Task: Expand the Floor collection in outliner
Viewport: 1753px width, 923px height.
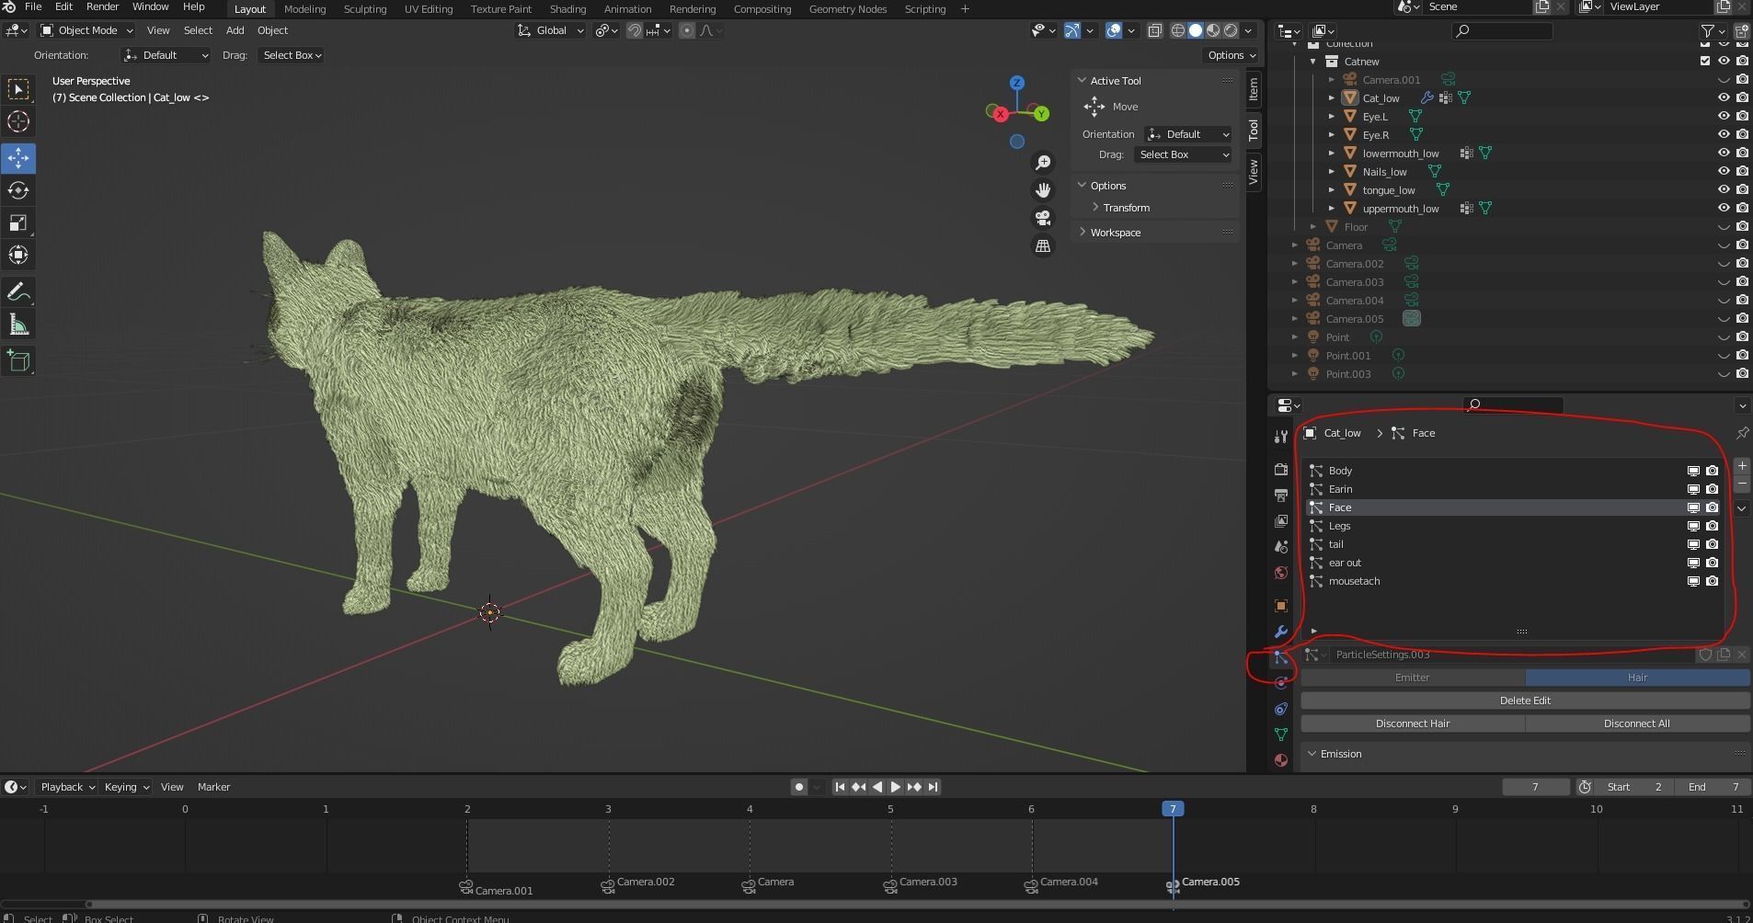Action: pos(1313,226)
